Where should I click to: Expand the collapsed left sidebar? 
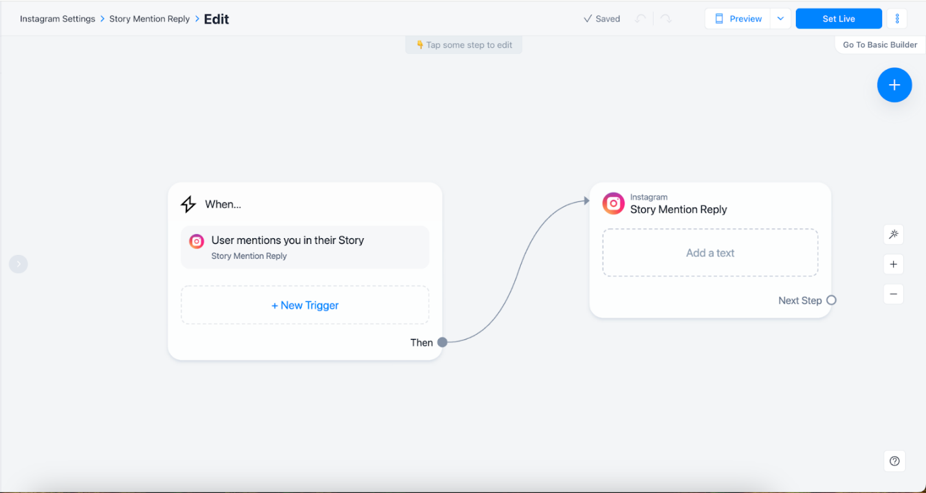[18, 264]
